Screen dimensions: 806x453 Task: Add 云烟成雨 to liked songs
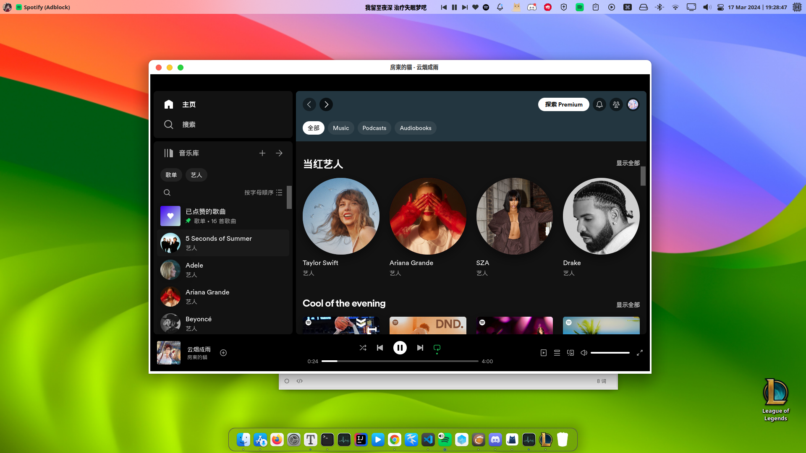tap(223, 353)
